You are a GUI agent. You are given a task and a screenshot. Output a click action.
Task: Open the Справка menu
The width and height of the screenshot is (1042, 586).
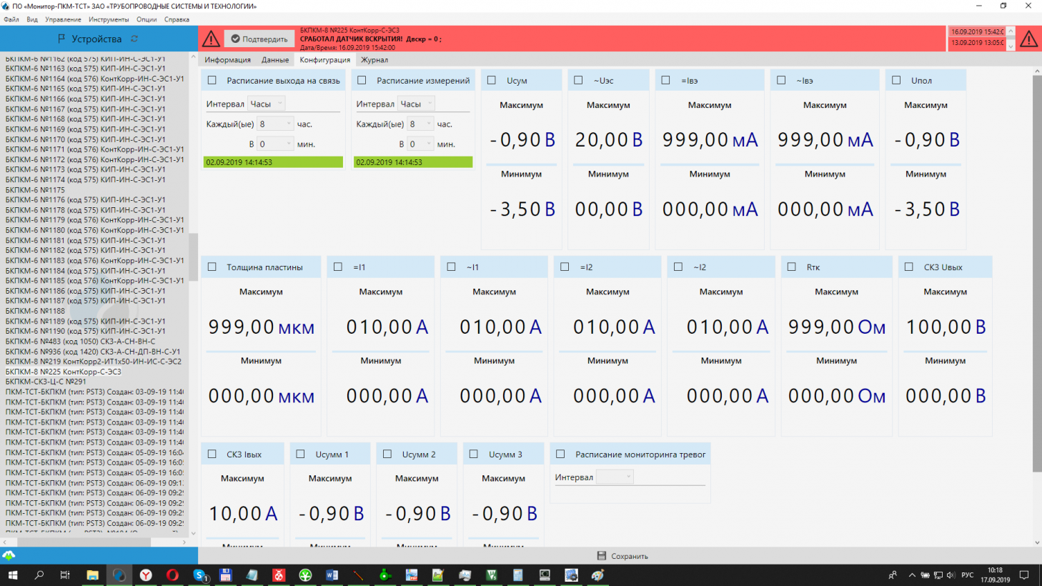pyautogui.click(x=177, y=19)
